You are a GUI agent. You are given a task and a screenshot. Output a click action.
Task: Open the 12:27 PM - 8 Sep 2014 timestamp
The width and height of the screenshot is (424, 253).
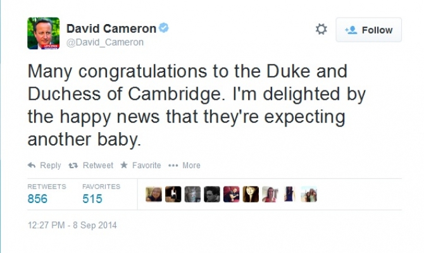pyautogui.click(x=72, y=225)
